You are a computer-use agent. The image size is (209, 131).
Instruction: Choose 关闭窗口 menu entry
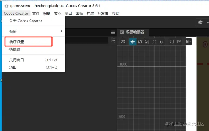[34, 60]
